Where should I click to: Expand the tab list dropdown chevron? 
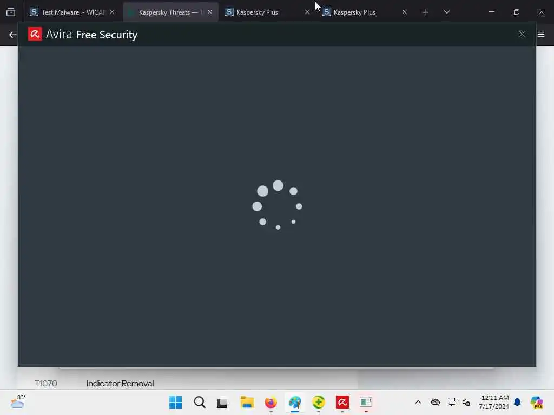pos(446,12)
